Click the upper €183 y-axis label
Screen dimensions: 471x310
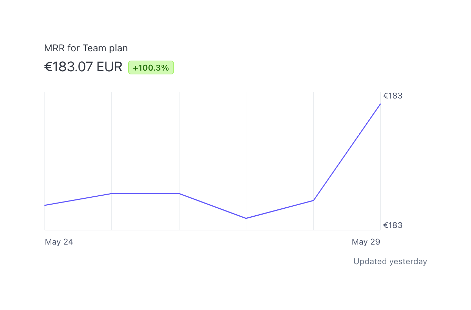point(393,96)
